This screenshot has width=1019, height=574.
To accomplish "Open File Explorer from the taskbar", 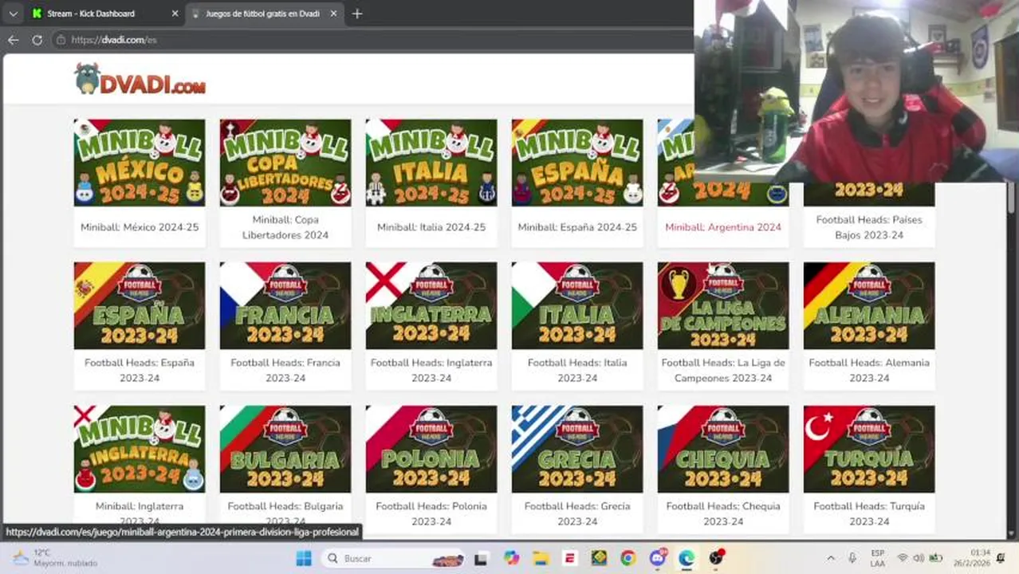I will [541, 558].
